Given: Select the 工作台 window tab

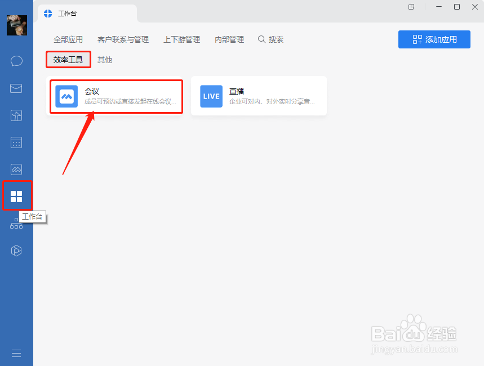Looking at the screenshot, I should pyautogui.click(x=87, y=14).
